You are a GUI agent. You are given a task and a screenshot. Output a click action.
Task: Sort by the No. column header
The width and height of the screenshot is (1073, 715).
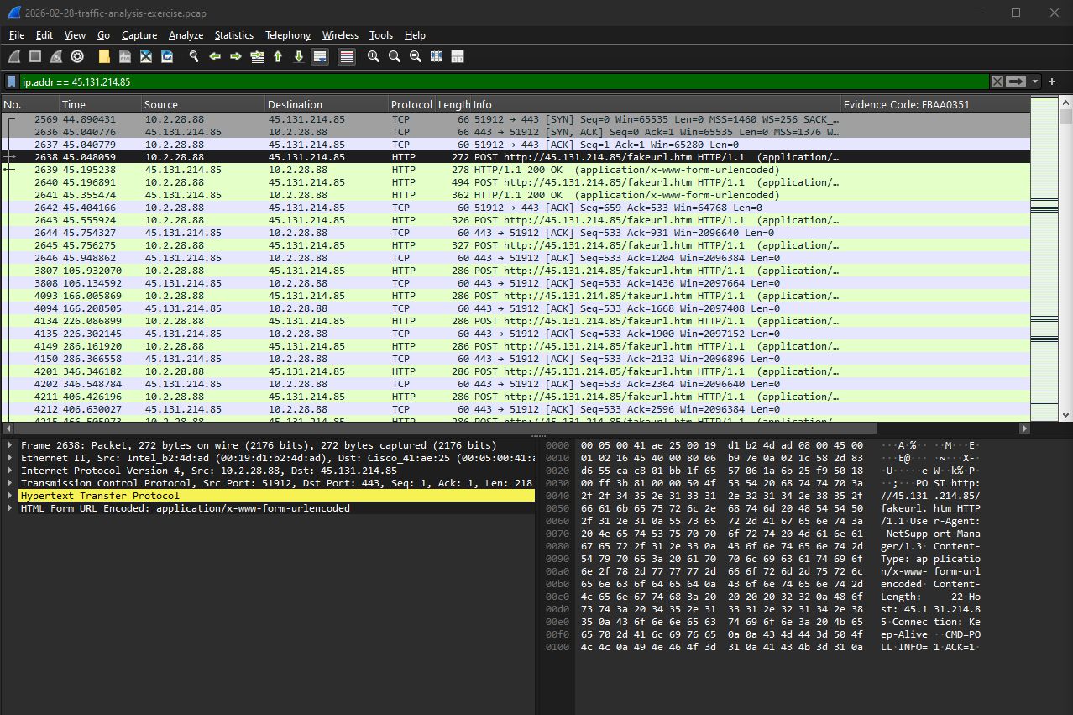click(x=29, y=104)
